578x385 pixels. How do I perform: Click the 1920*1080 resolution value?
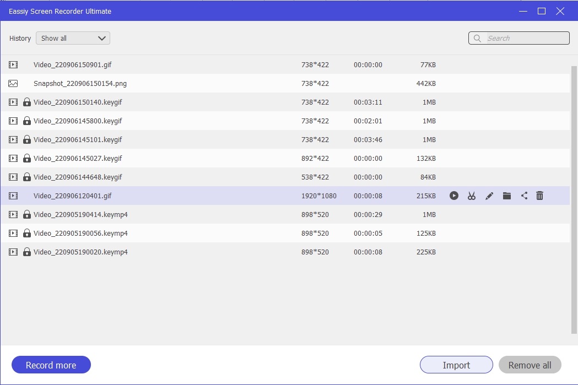(x=319, y=196)
